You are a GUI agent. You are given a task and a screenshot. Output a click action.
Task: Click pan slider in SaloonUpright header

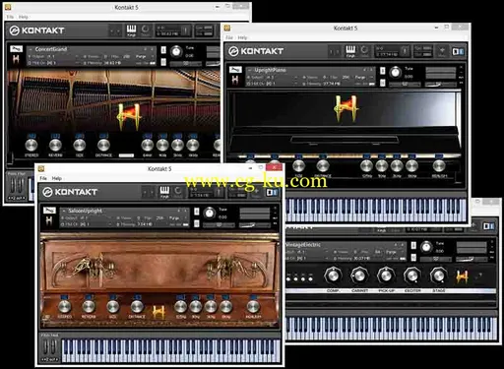click(x=219, y=225)
